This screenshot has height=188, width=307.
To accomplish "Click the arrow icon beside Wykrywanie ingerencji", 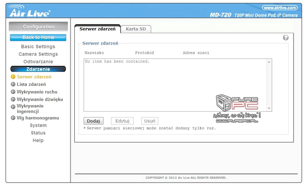I will pos(13,107).
